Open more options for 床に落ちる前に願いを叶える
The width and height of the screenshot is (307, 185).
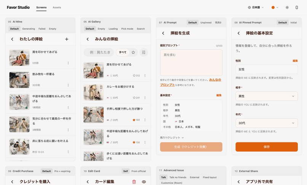click(x=68, y=152)
